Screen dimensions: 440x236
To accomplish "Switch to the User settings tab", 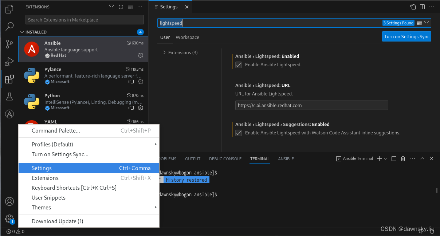I will pos(165,37).
